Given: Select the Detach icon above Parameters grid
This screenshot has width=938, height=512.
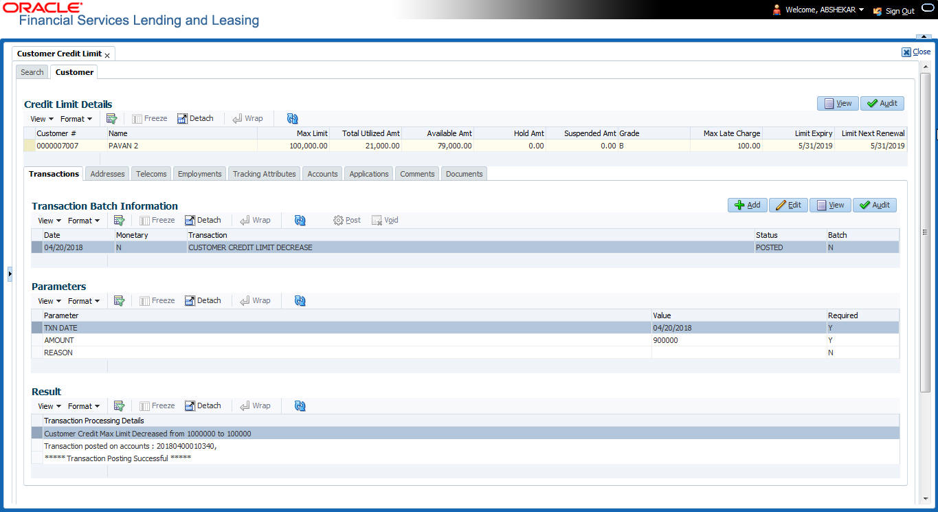Looking at the screenshot, I should (x=203, y=300).
